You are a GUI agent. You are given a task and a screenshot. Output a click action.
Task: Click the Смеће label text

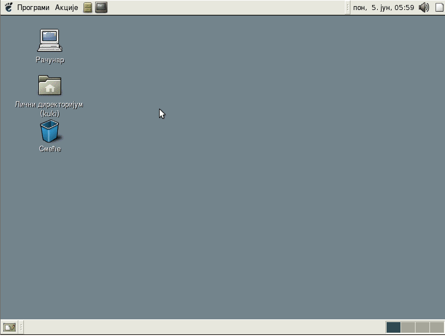pyautogui.click(x=50, y=149)
